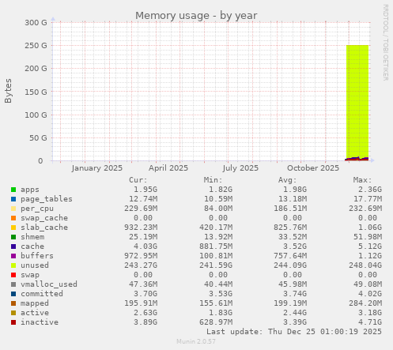Click the Cur: column header
Image resolution: width=393 pixels, height=350 pixels.
138,180
